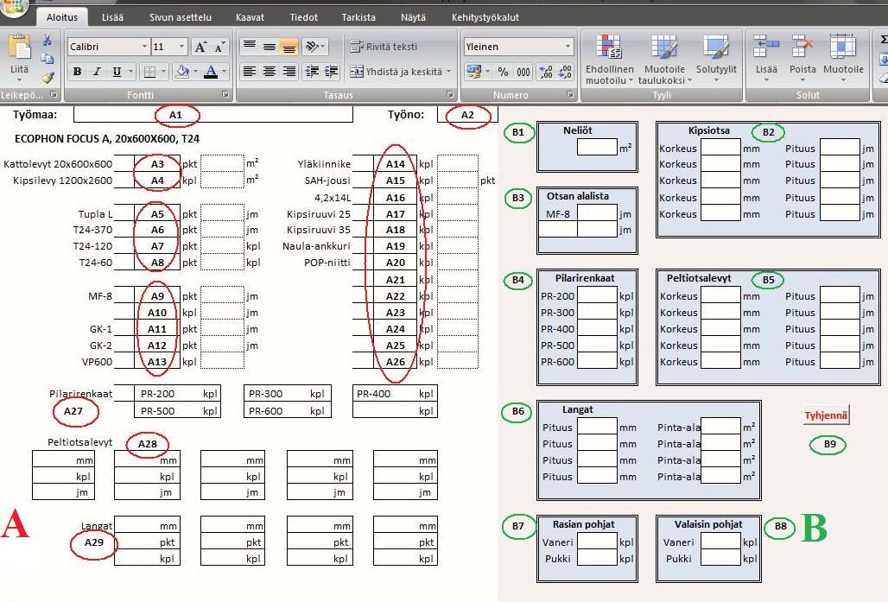Viewport: 888px width, 602px height.
Task: Click the Cut scissors icon
Action: (x=48, y=41)
